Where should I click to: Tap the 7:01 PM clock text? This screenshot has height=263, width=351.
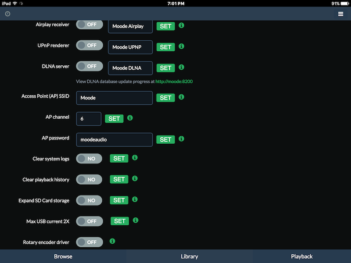[x=176, y=4]
